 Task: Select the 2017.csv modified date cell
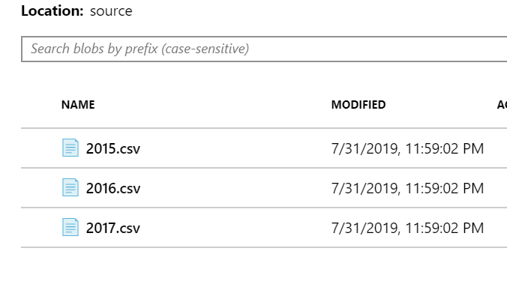tap(407, 228)
